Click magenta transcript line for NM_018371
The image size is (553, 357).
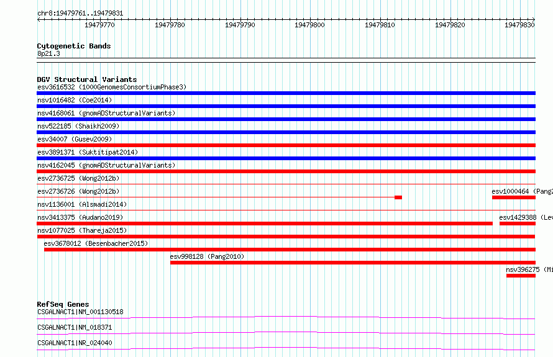click(x=286, y=332)
